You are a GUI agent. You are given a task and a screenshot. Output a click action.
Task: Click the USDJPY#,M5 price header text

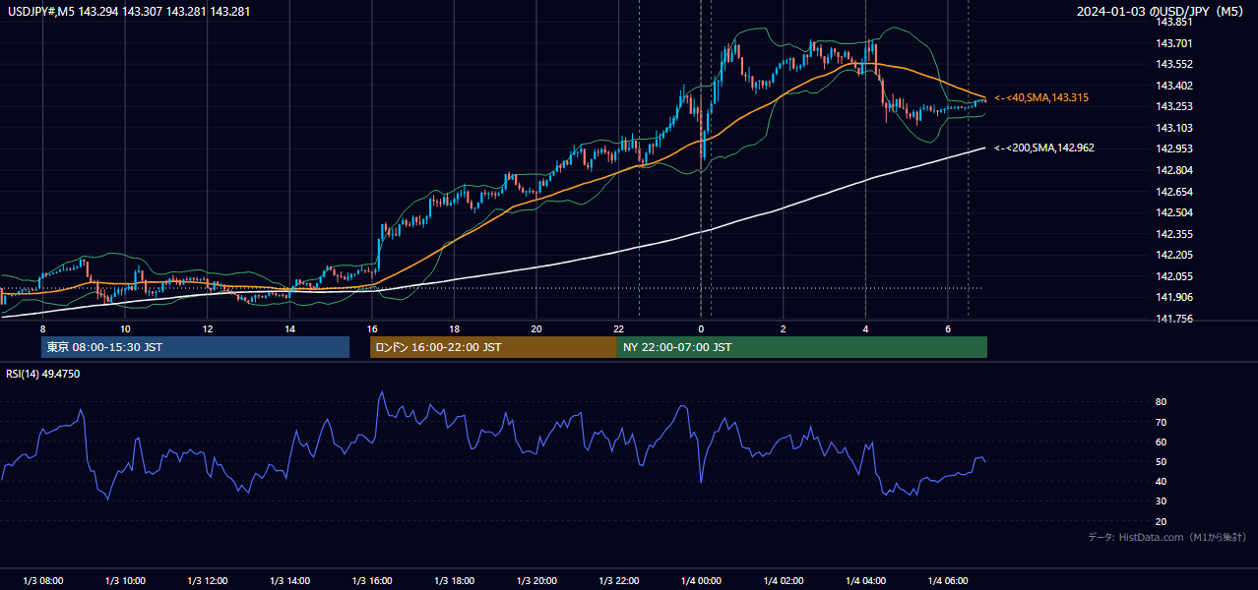click(x=128, y=12)
